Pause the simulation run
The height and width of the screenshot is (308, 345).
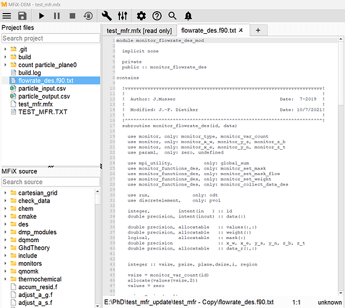point(57,16)
